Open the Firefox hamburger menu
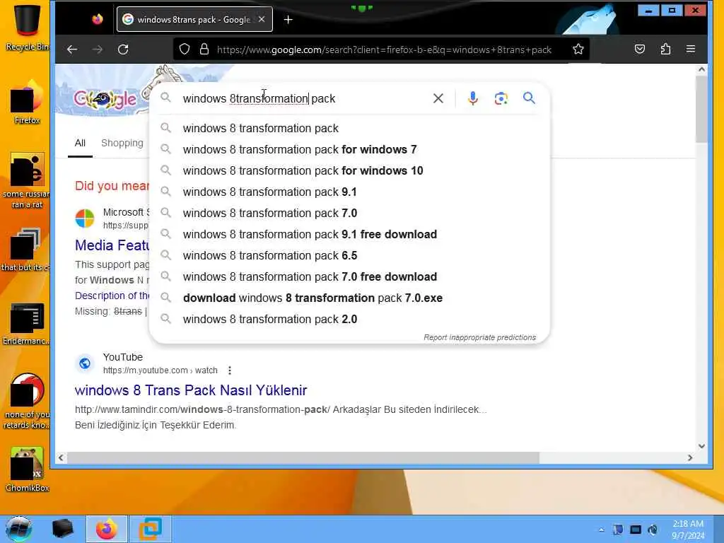 (691, 49)
